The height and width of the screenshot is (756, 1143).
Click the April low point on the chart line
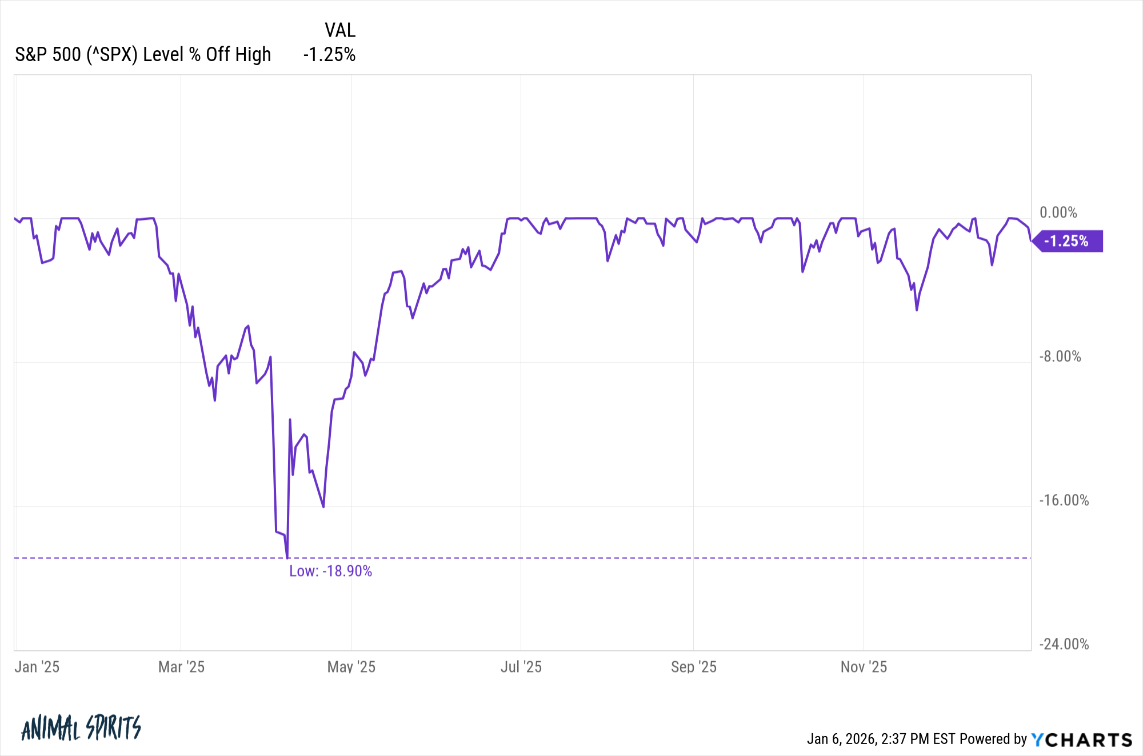coord(287,557)
